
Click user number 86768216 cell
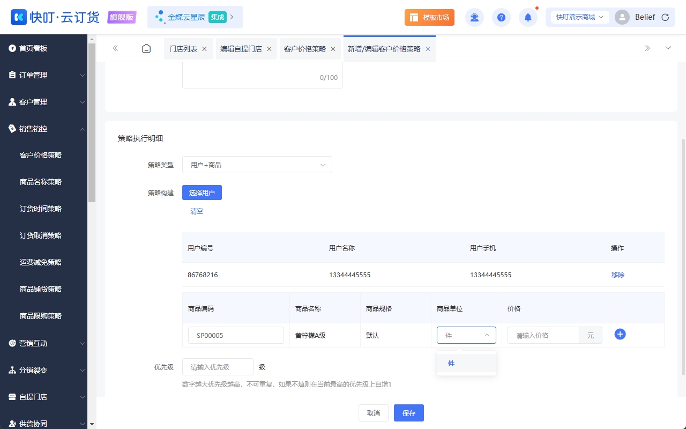tap(203, 275)
